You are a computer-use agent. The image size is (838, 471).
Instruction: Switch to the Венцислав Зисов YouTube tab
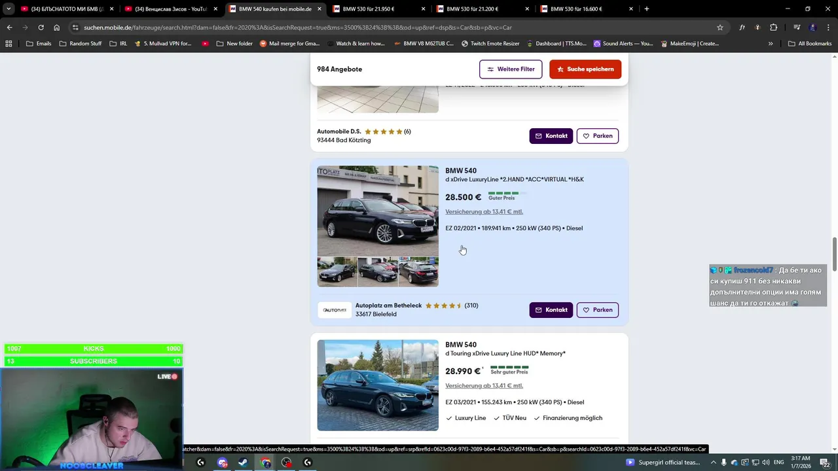[170, 9]
